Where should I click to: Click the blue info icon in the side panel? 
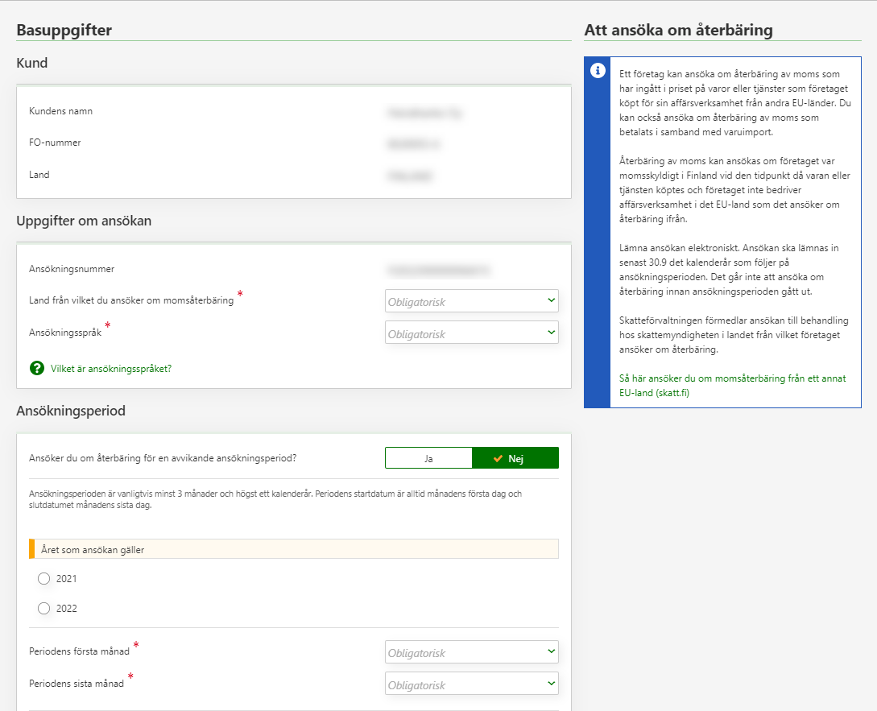pos(597,70)
